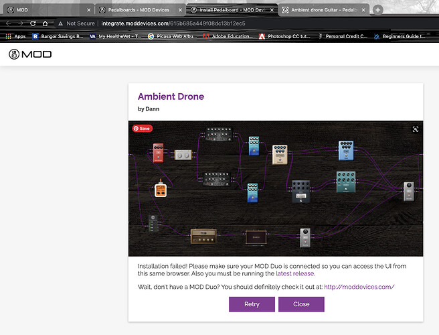Click the author name Dann
This screenshot has height=335, width=439.
153,109
